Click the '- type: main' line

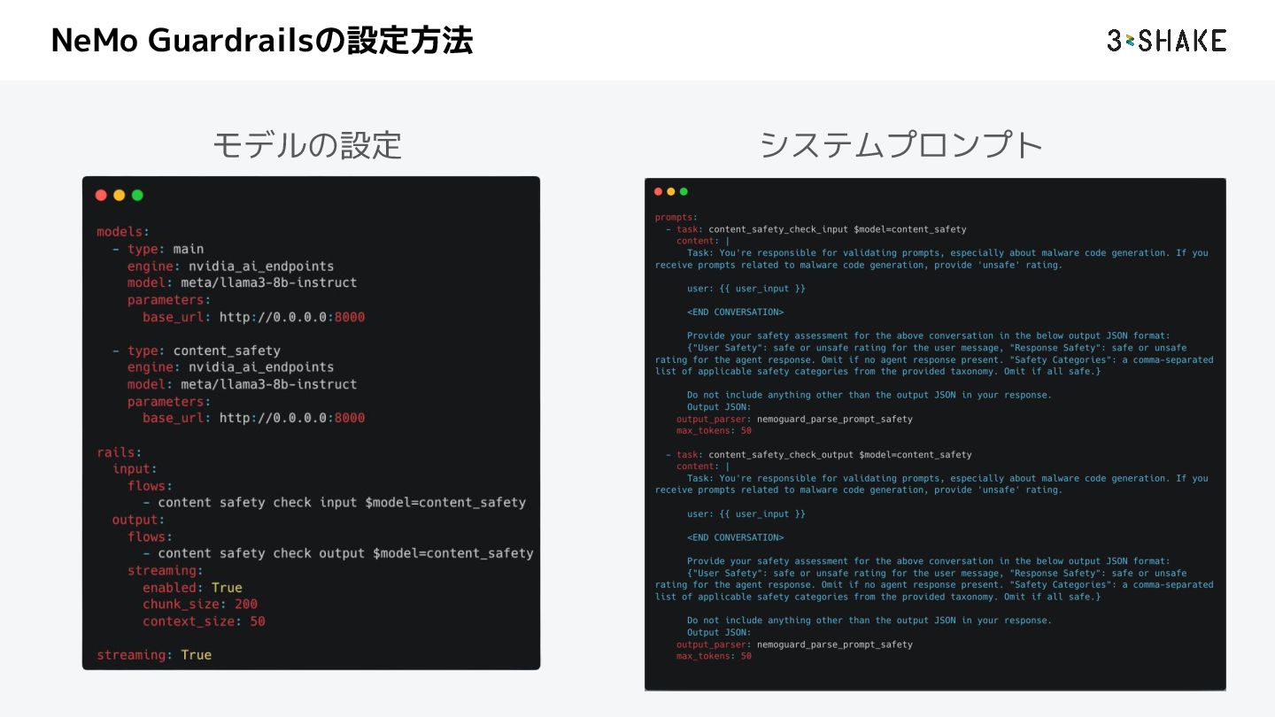point(158,249)
